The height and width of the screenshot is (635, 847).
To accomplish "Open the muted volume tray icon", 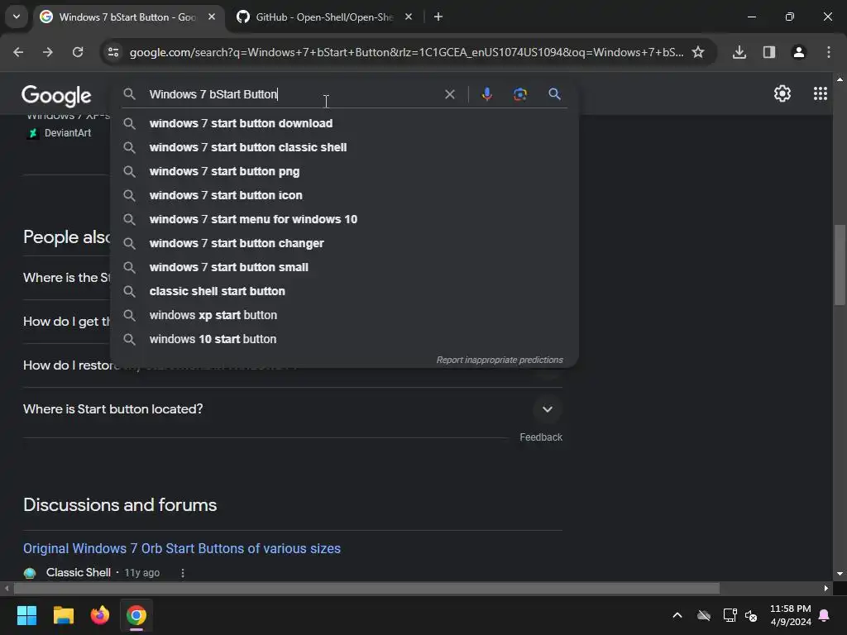I will [x=751, y=615].
